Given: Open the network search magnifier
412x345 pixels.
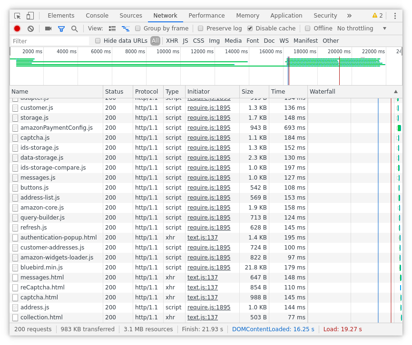Looking at the screenshot, I should coord(74,28).
